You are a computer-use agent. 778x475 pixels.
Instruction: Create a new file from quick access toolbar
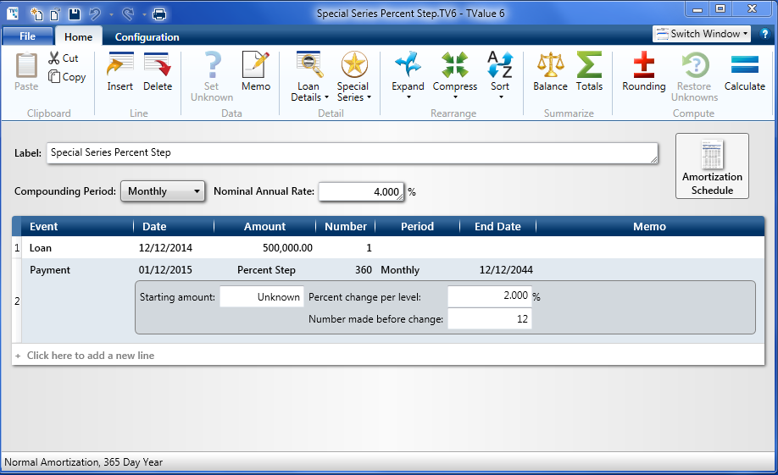click(36, 14)
